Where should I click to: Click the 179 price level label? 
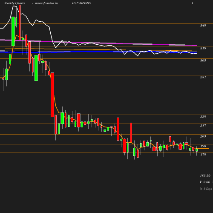pyautogui.click(x=203, y=155)
